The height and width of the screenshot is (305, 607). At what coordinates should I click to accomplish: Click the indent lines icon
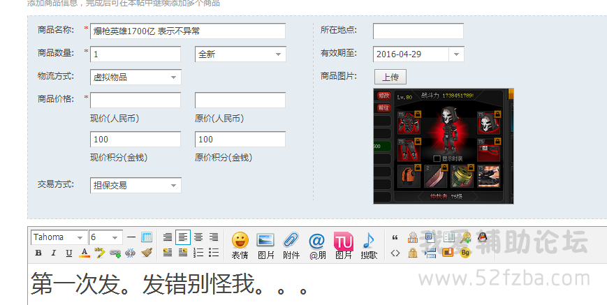coord(430,253)
